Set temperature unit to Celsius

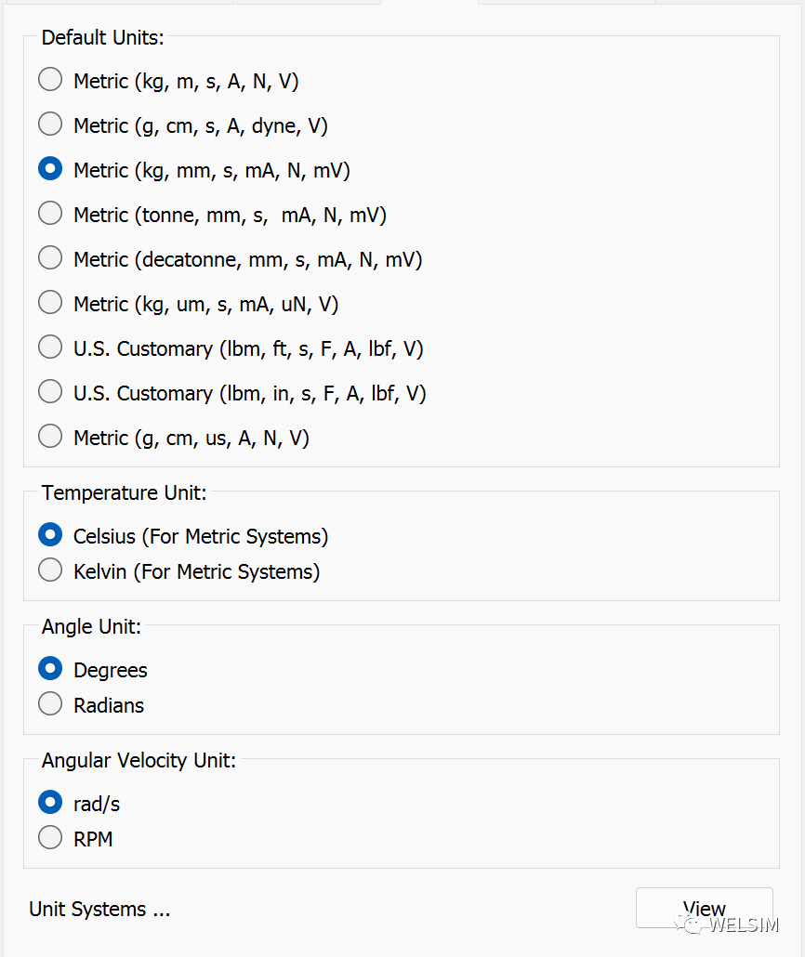pos(50,535)
